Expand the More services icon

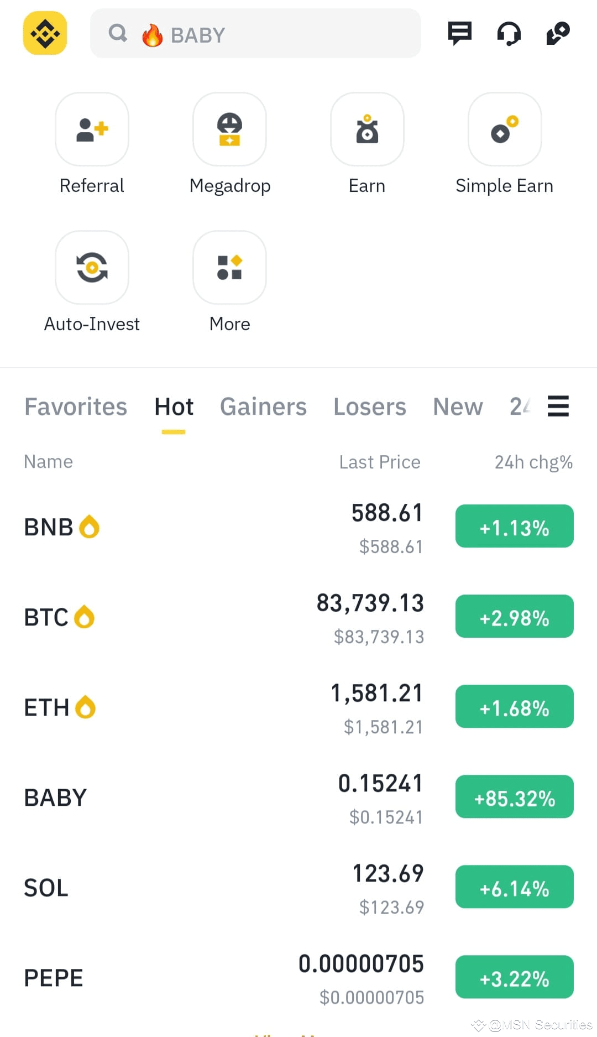click(x=229, y=267)
